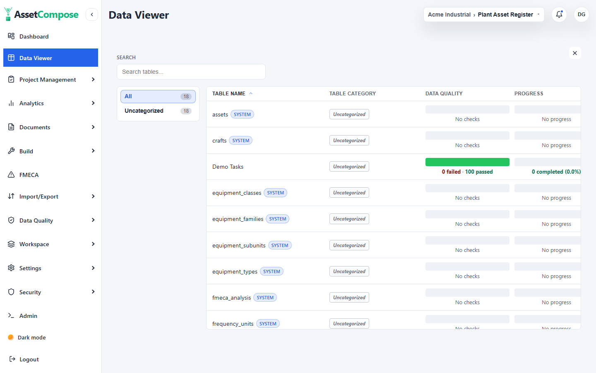Click the Import/Export arrows icon
This screenshot has width=596, height=373.
pyautogui.click(x=11, y=196)
